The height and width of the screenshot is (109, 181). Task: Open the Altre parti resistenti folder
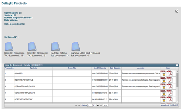tap(76, 46)
